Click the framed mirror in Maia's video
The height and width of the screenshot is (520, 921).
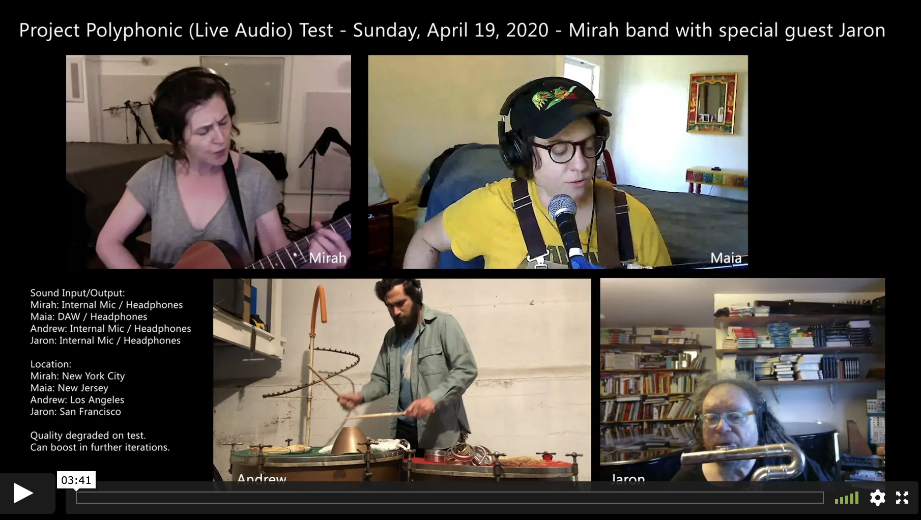coord(713,103)
